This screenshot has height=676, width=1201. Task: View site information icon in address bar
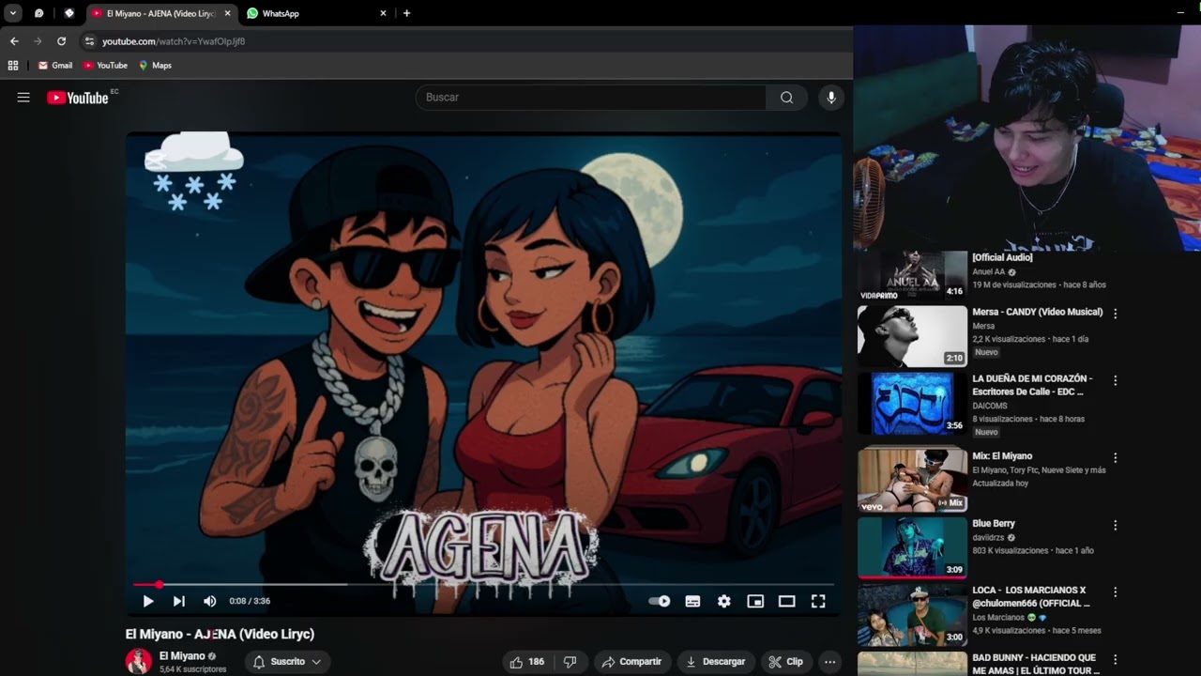tap(89, 41)
